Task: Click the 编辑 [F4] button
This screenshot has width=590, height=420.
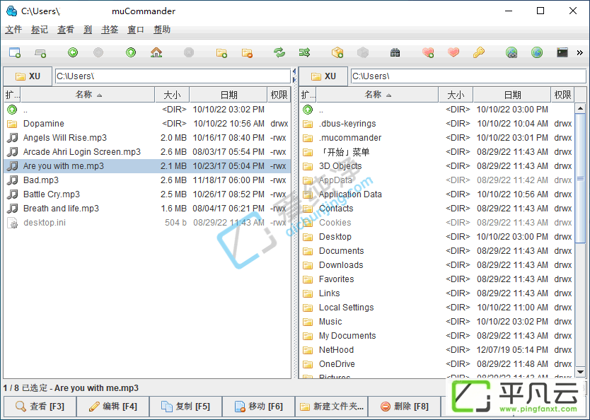Action: tap(113, 407)
